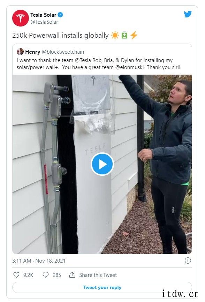Click Henry's small profile picture
205x302 pixels.
coord(20,52)
